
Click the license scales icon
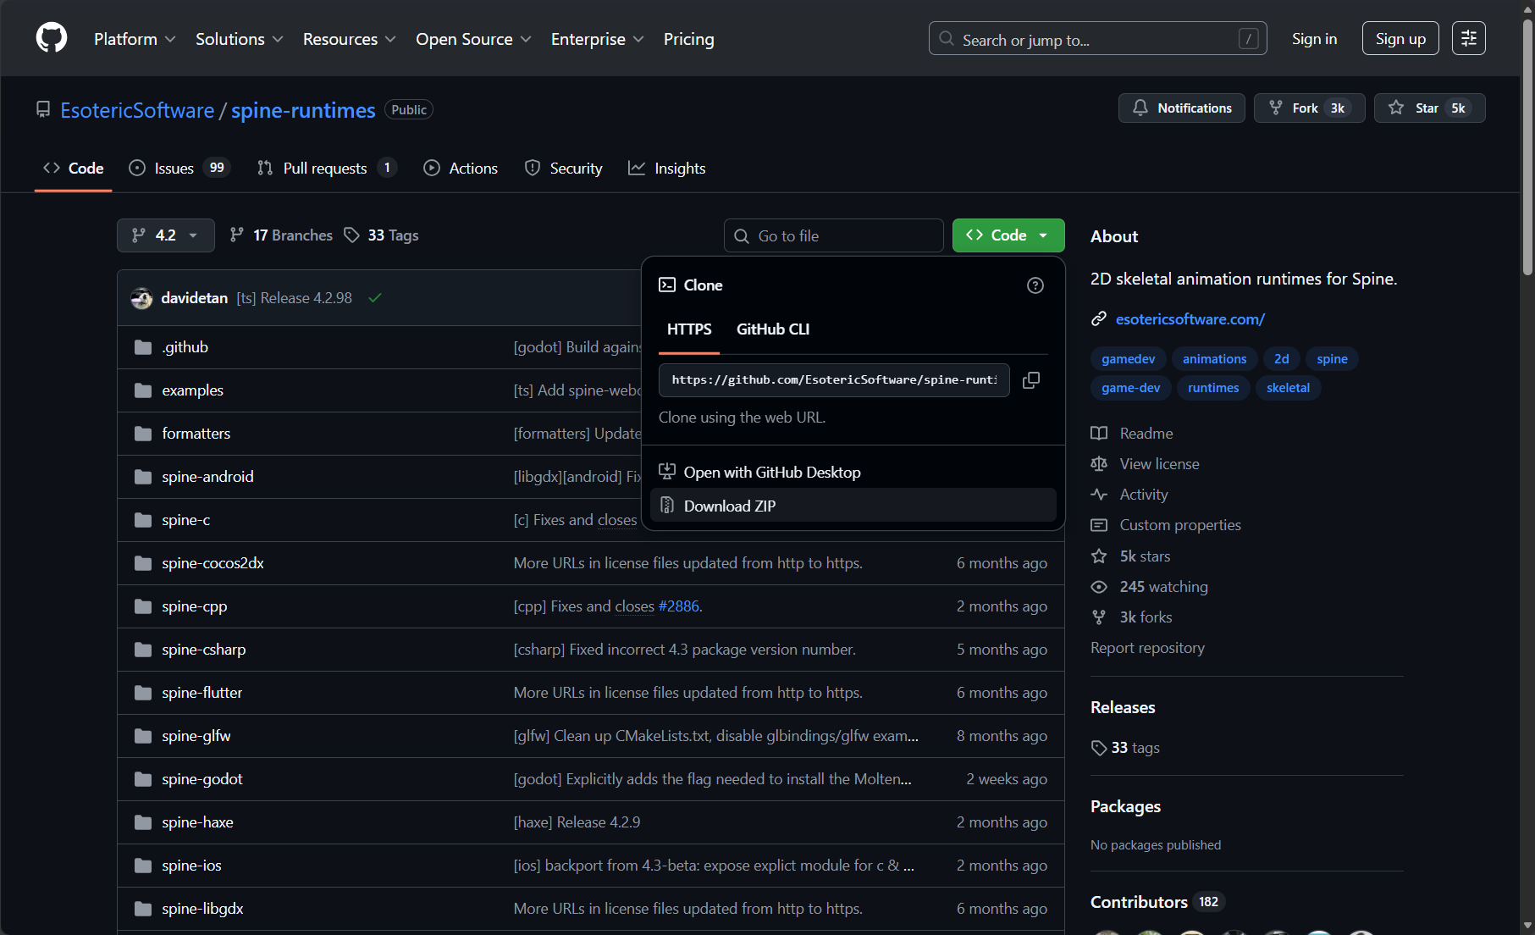pos(1099,464)
